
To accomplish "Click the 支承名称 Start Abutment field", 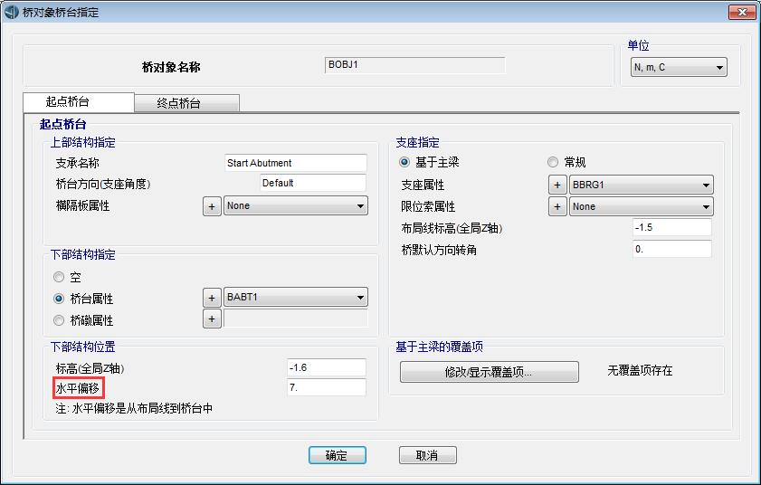I will coord(295,163).
